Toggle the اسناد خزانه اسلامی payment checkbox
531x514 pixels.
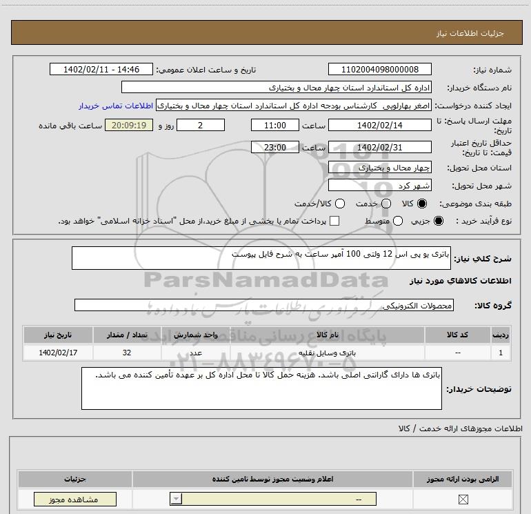tap(334, 221)
